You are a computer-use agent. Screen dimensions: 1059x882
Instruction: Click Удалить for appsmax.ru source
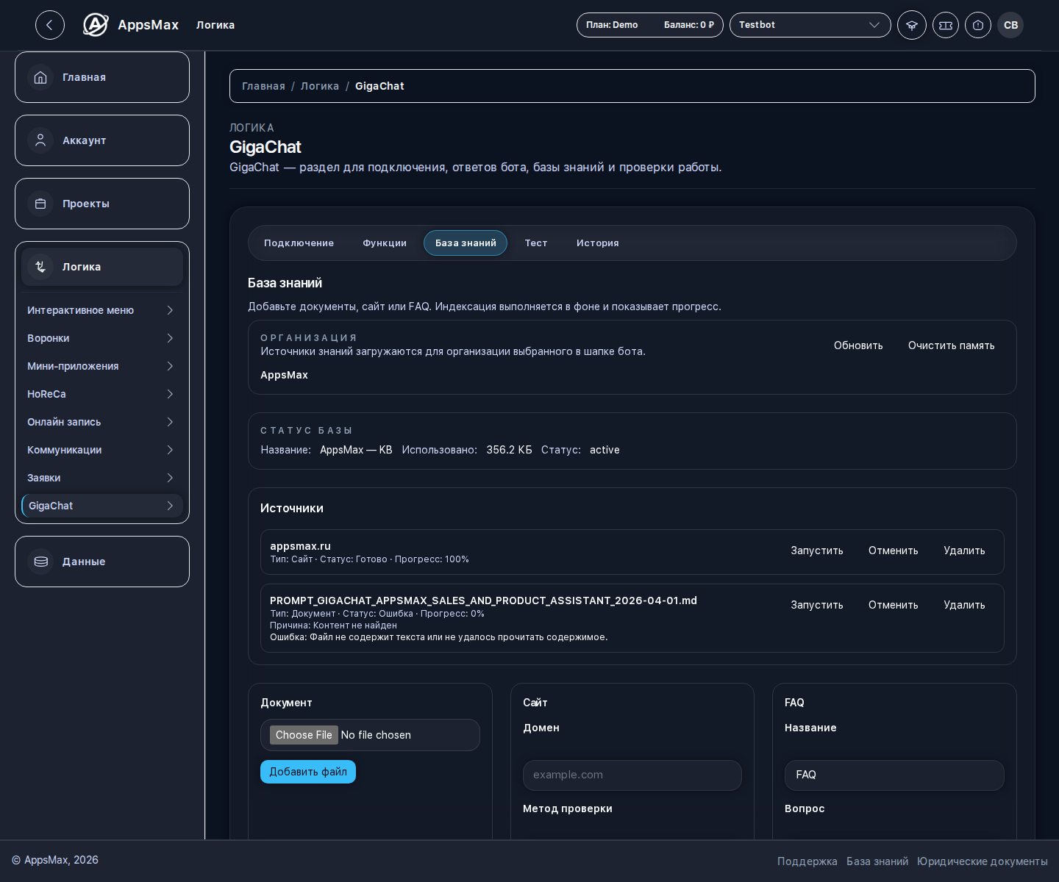click(964, 551)
